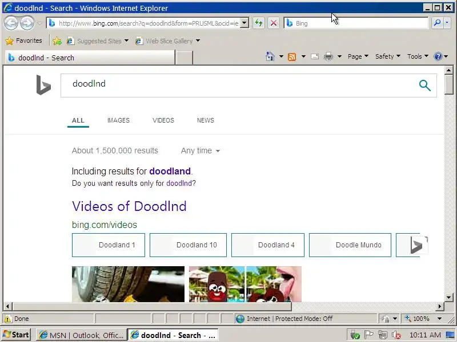Switch to the NEWS tab

click(x=206, y=120)
